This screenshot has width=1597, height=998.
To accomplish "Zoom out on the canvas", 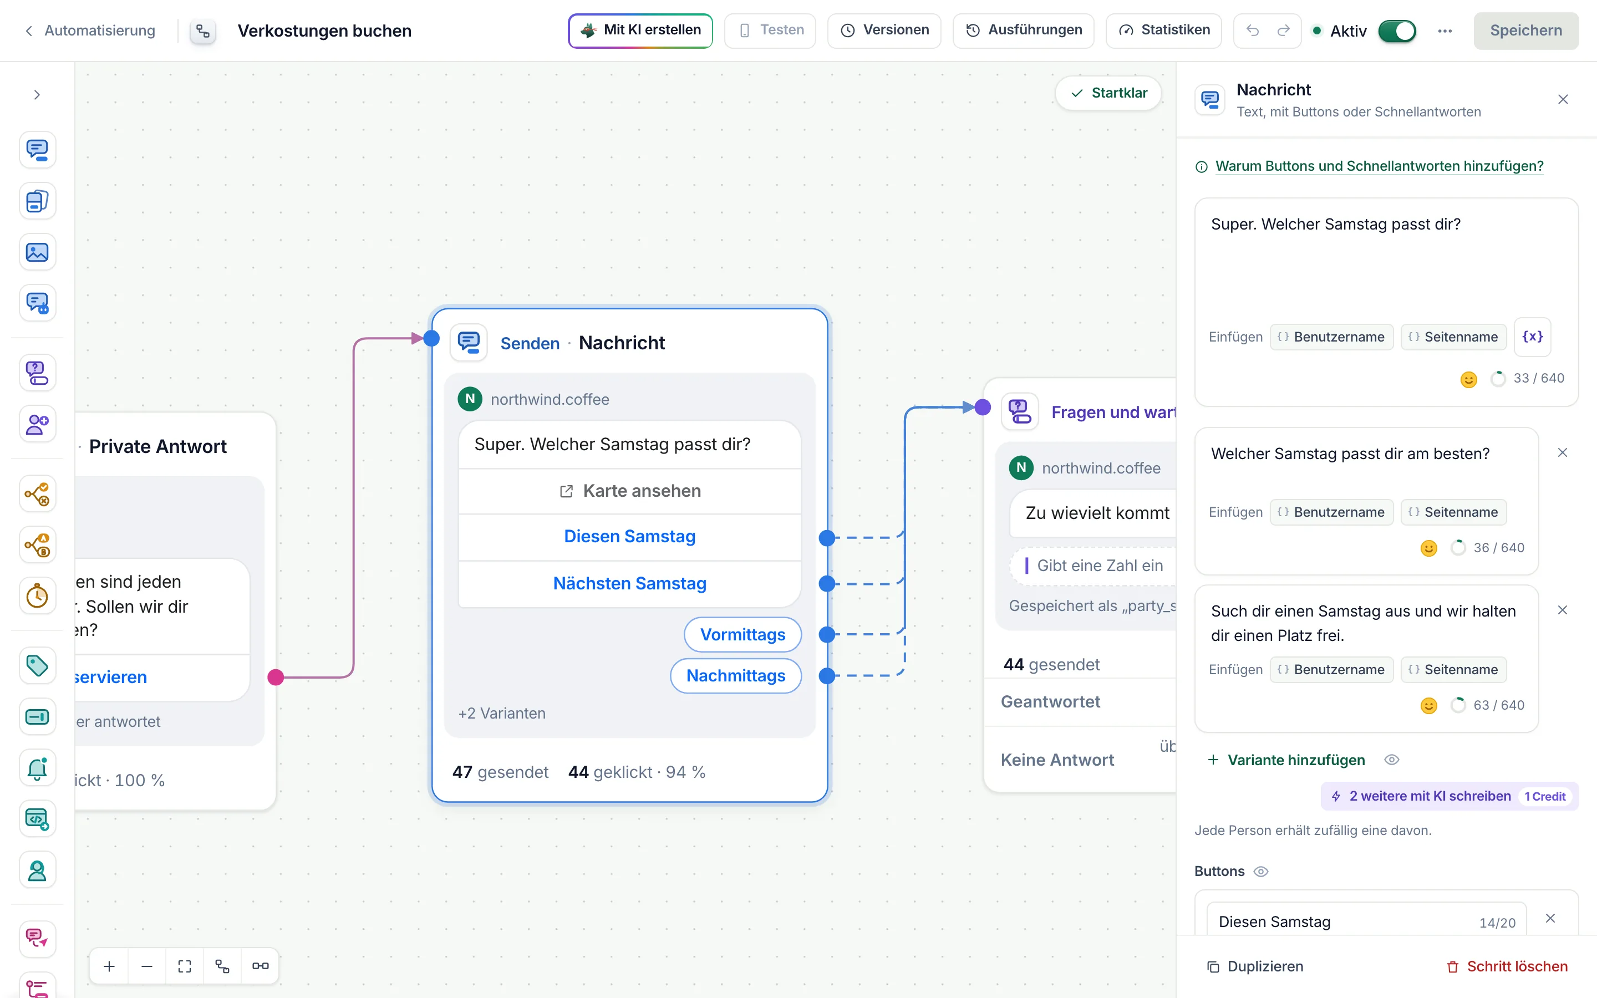I will pos(147,966).
